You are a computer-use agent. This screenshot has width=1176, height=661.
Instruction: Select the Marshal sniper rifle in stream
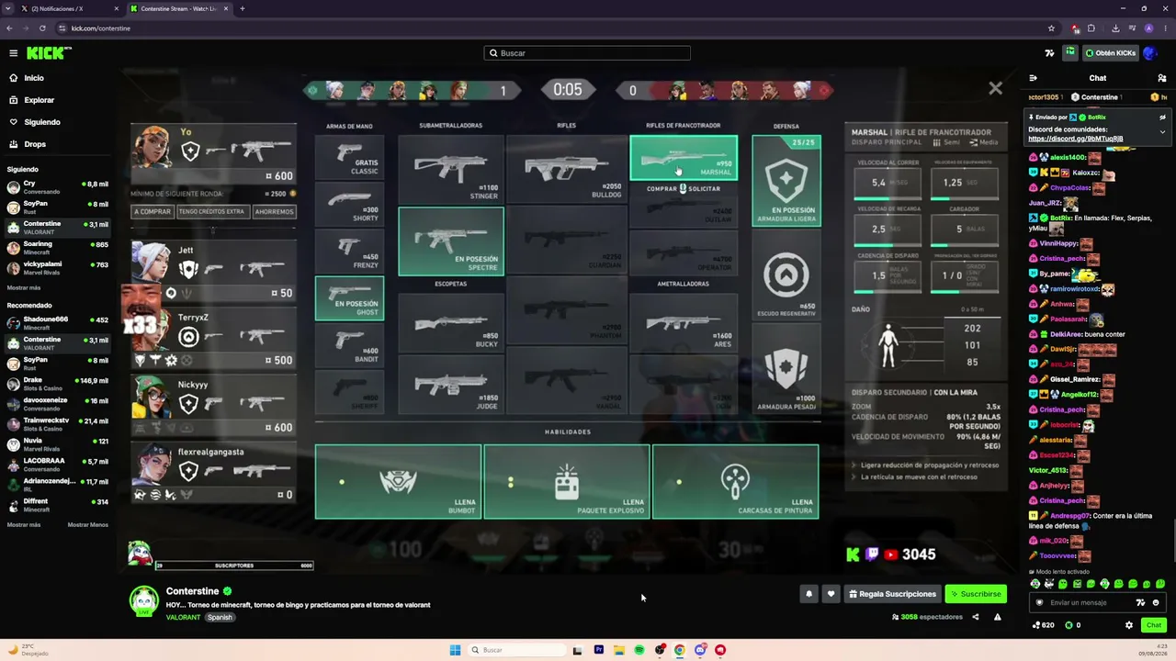[683, 158]
